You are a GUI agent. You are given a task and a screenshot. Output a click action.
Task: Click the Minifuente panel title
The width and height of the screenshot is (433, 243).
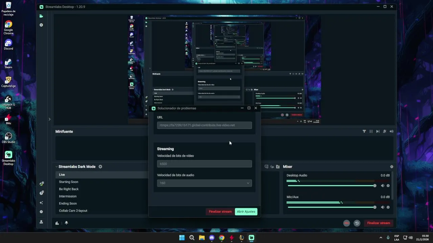point(64,132)
